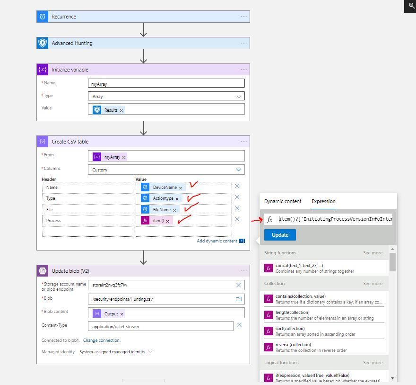Click the Advanced Hunting shield icon
Screen dimensions: 416x385
tap(43, 43)
